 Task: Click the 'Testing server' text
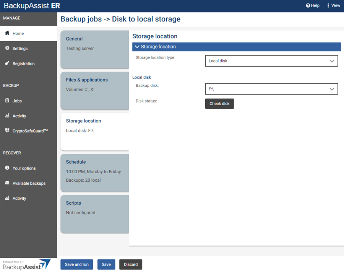point(80,49)
